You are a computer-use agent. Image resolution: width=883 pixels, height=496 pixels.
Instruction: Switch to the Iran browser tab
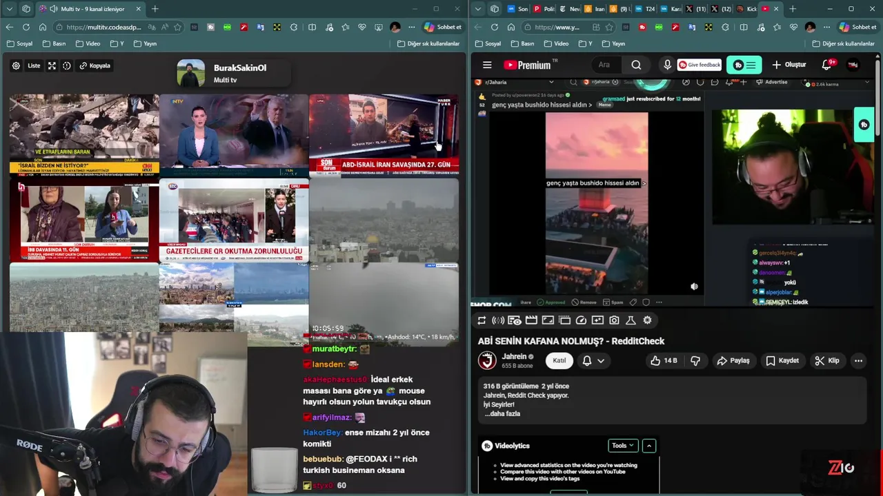(x=594, y=9)
